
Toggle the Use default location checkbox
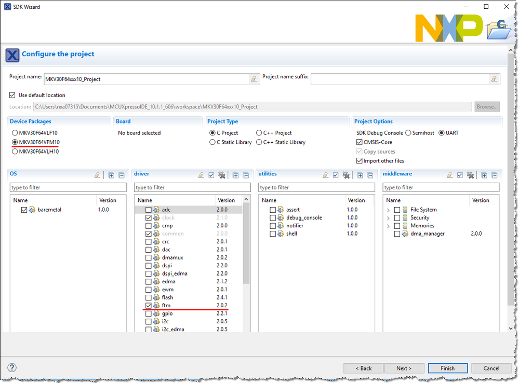(x=12, y=95)
